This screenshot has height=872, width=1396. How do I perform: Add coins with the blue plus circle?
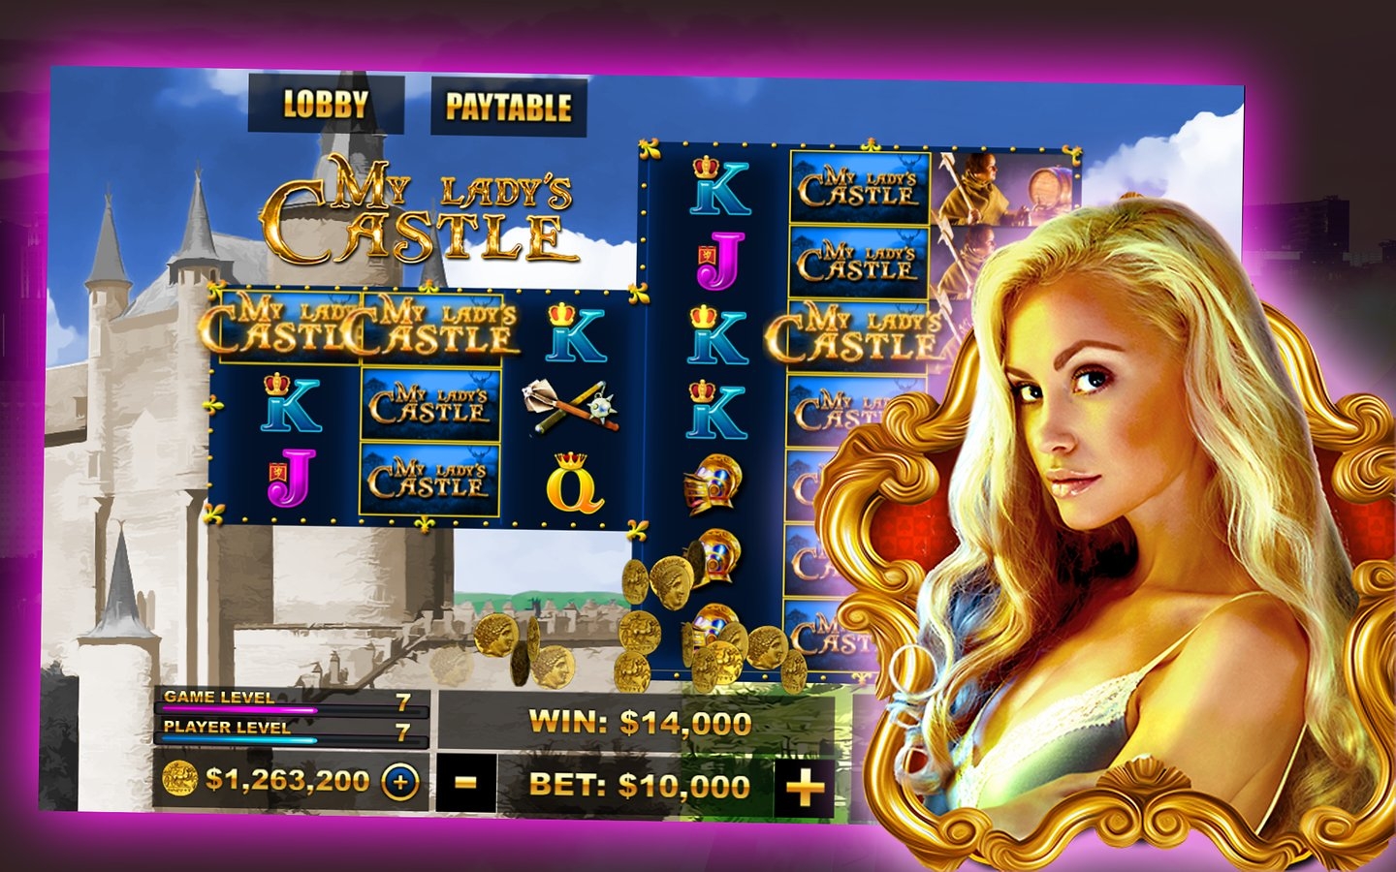(x=399, y=780)
